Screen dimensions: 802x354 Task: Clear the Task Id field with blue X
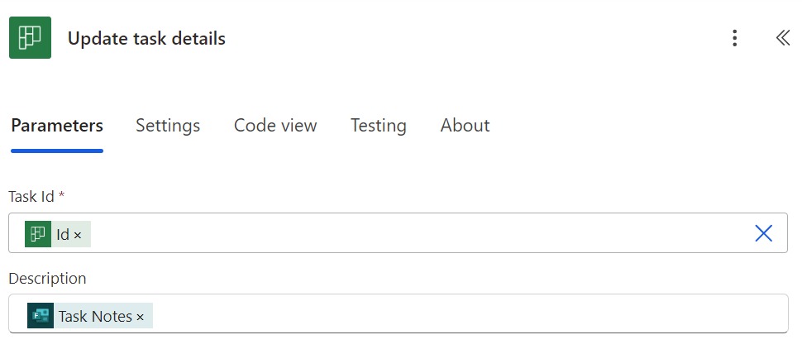pyautogui.click(x=763, y=233)
